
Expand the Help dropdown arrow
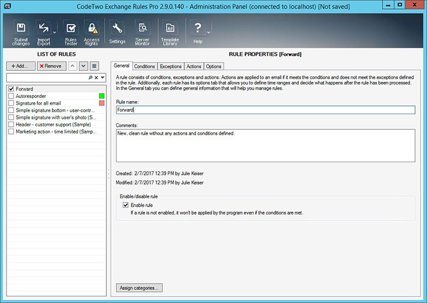pyautogui.click(x=209, y=32)
